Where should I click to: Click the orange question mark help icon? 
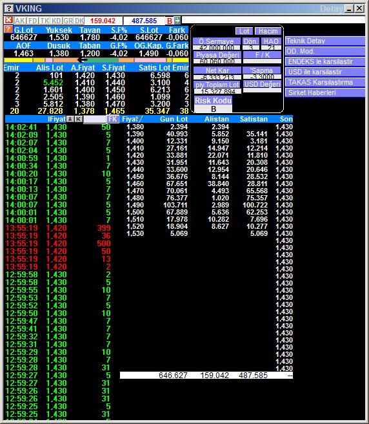click(x=8, y=30)
